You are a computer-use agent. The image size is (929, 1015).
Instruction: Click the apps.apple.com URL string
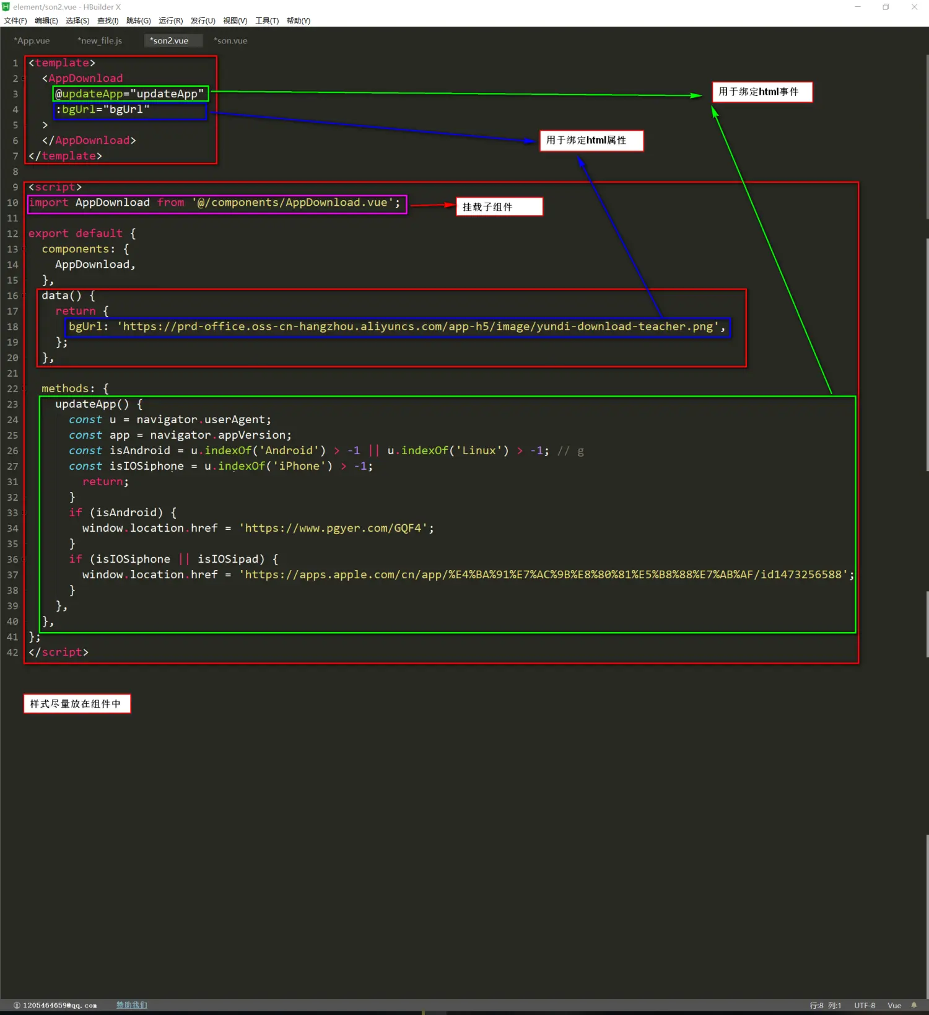[x=543, y=574]
